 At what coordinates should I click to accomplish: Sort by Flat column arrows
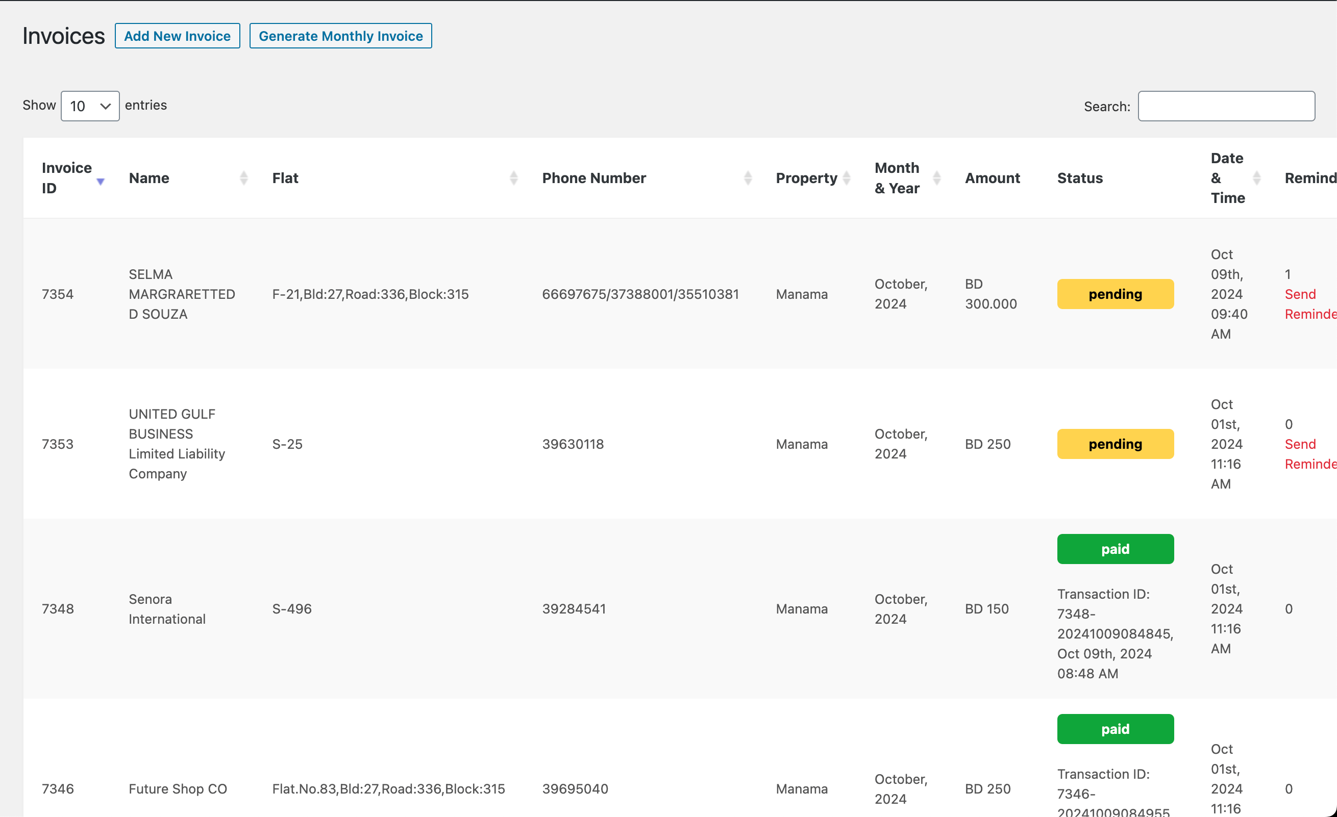coord(514,178)
